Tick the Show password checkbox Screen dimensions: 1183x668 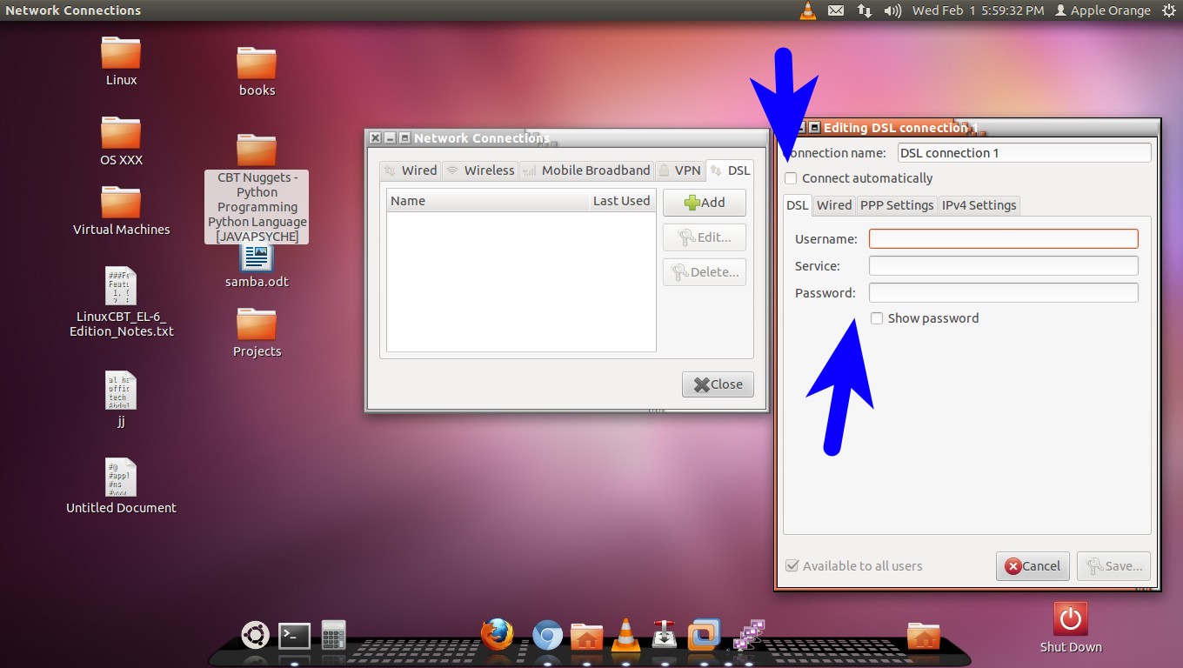click(877, 318)
